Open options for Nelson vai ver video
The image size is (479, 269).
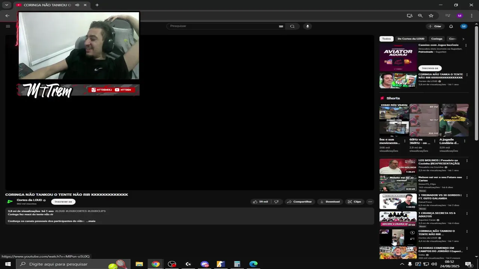[467, 177]
